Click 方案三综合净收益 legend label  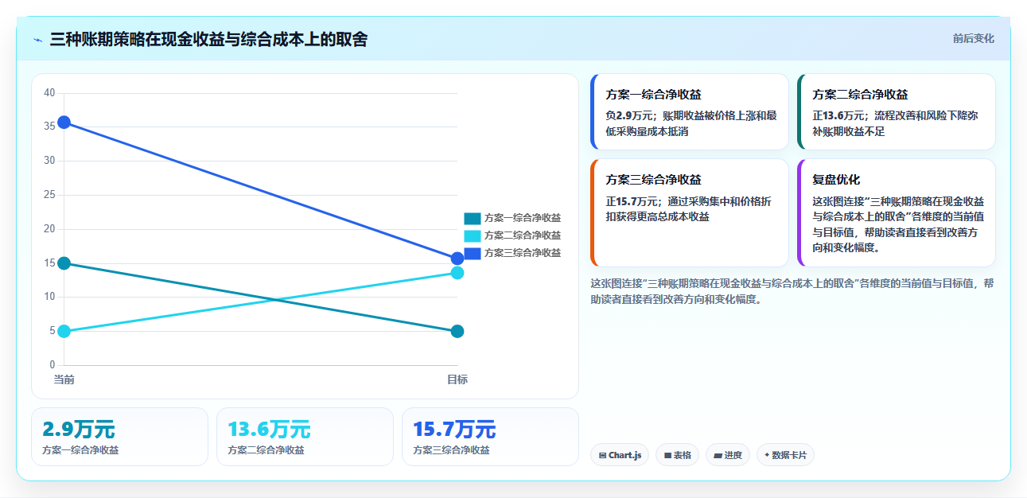tap(523, 253)
